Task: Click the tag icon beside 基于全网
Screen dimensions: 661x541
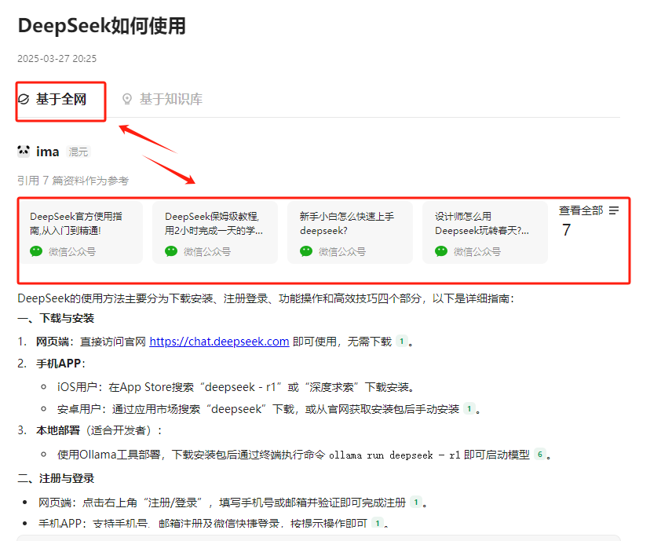Action: 24,101
